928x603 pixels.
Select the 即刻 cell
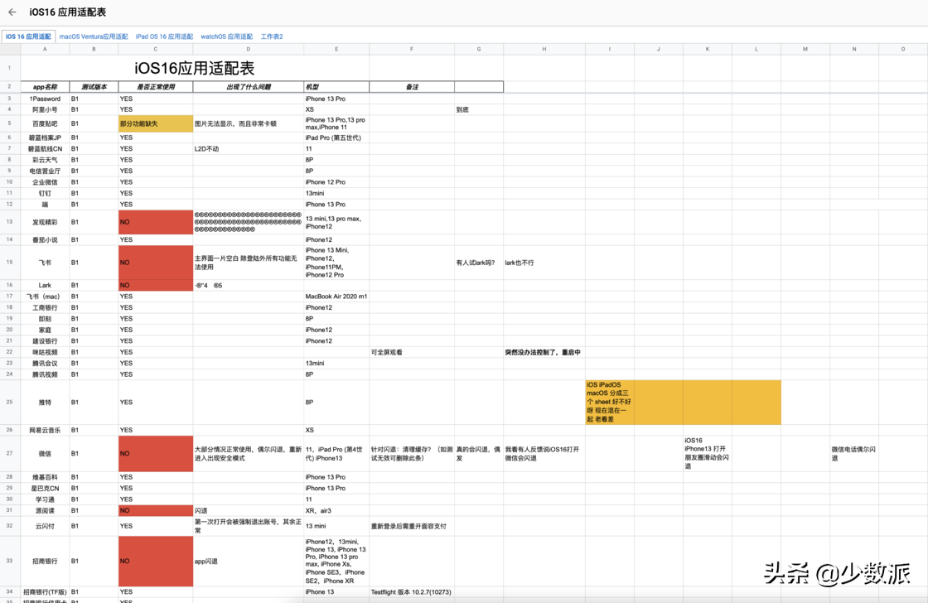click(45, 319)
